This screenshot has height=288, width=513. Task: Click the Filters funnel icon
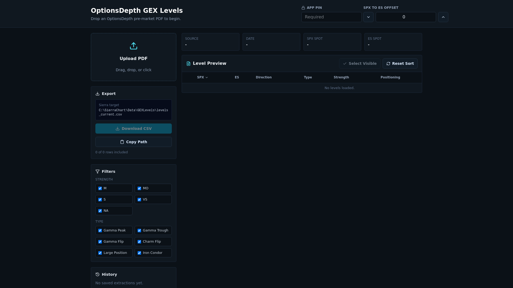pyautogui.click(x=98, y=171)
